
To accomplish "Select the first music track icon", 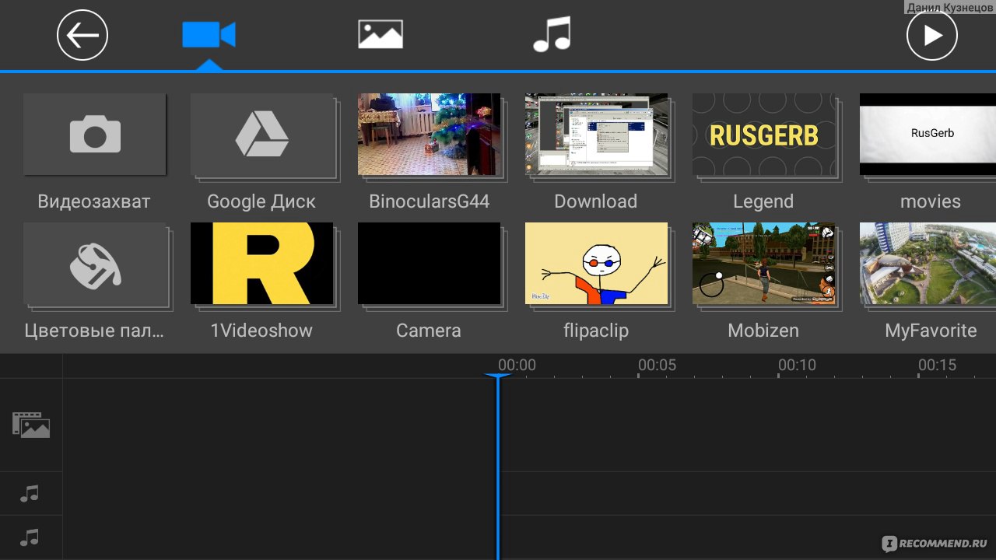I will pos(30,493).
